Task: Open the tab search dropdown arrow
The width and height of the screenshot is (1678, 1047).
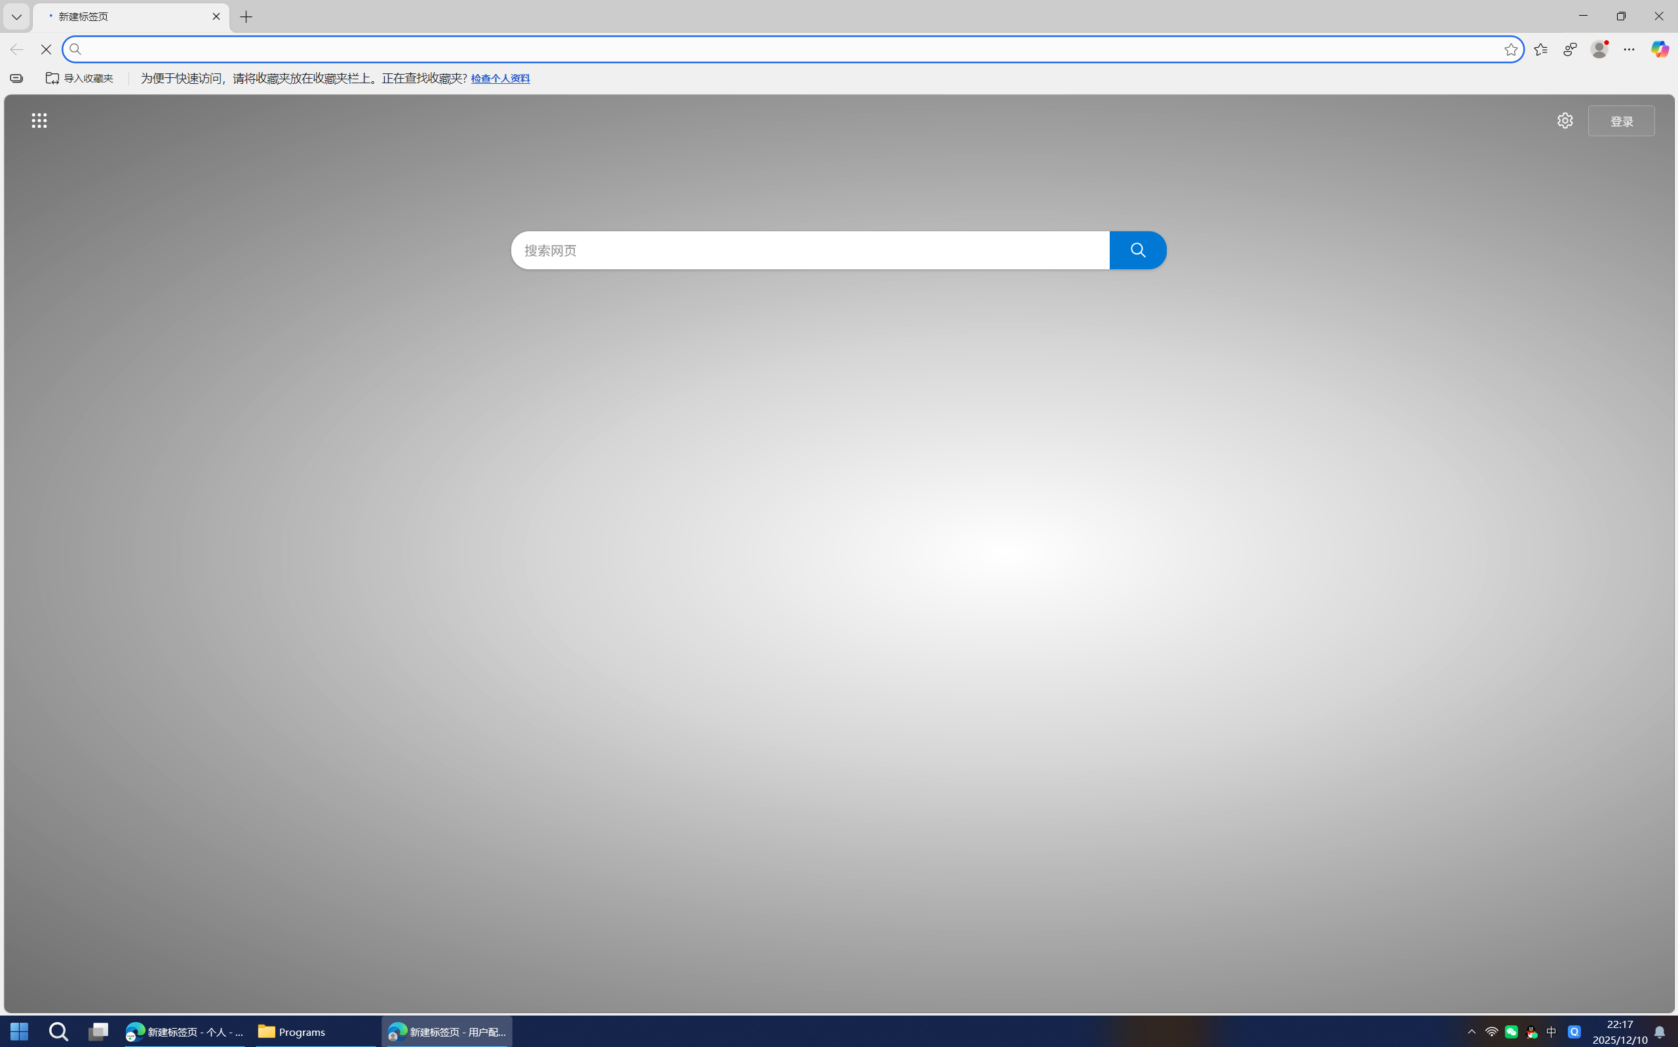Action: point(16,16)
